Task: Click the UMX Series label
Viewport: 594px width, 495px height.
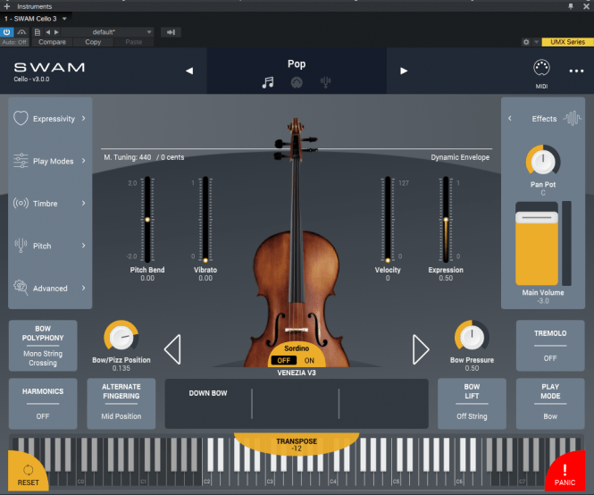Action: pos(567,42)
